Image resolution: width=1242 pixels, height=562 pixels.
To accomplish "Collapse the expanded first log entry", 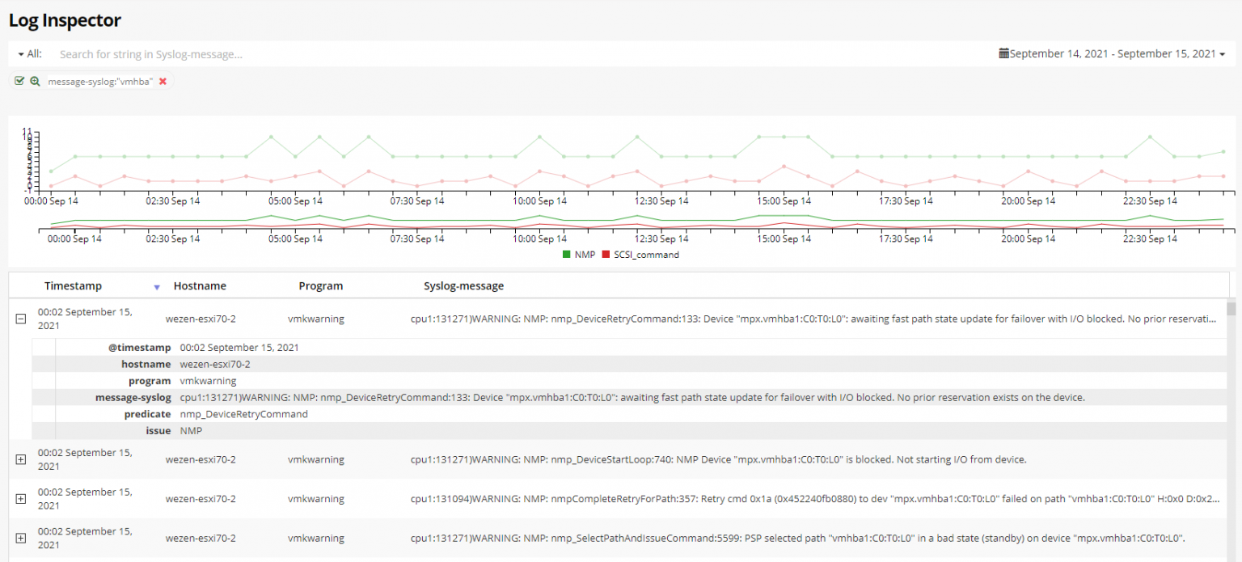I will pyautogui.click(x=20, y=319).
